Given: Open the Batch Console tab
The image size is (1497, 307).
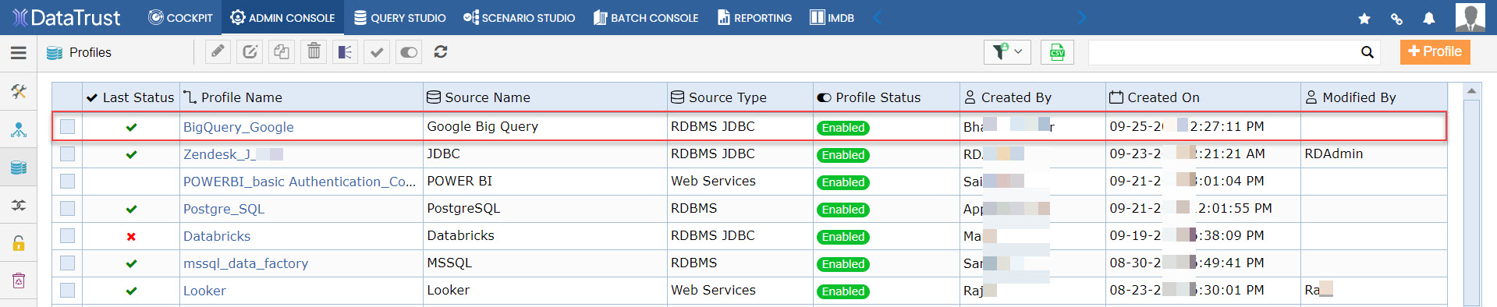Looking at the screenshot, I should point(646,17).
